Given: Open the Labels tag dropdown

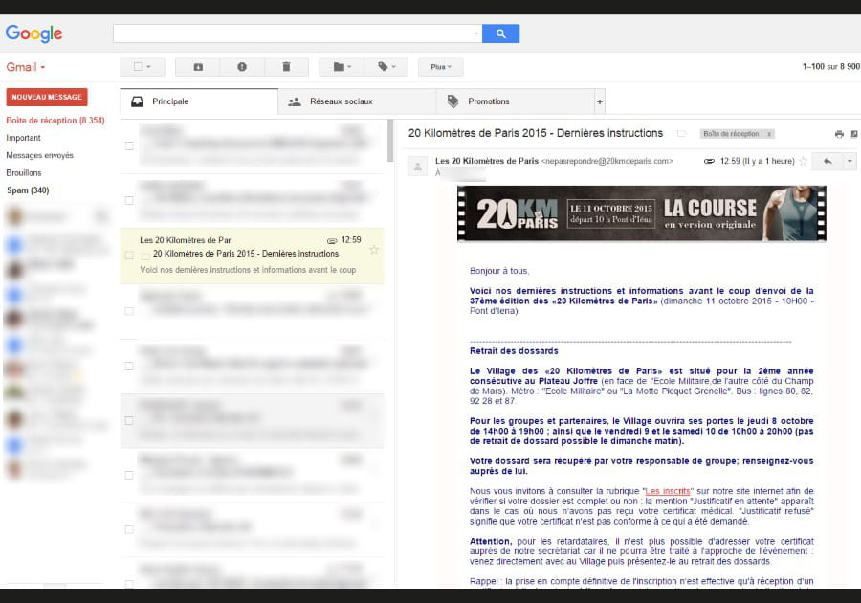Looking at the screenshot, I should tap(386, 67).
